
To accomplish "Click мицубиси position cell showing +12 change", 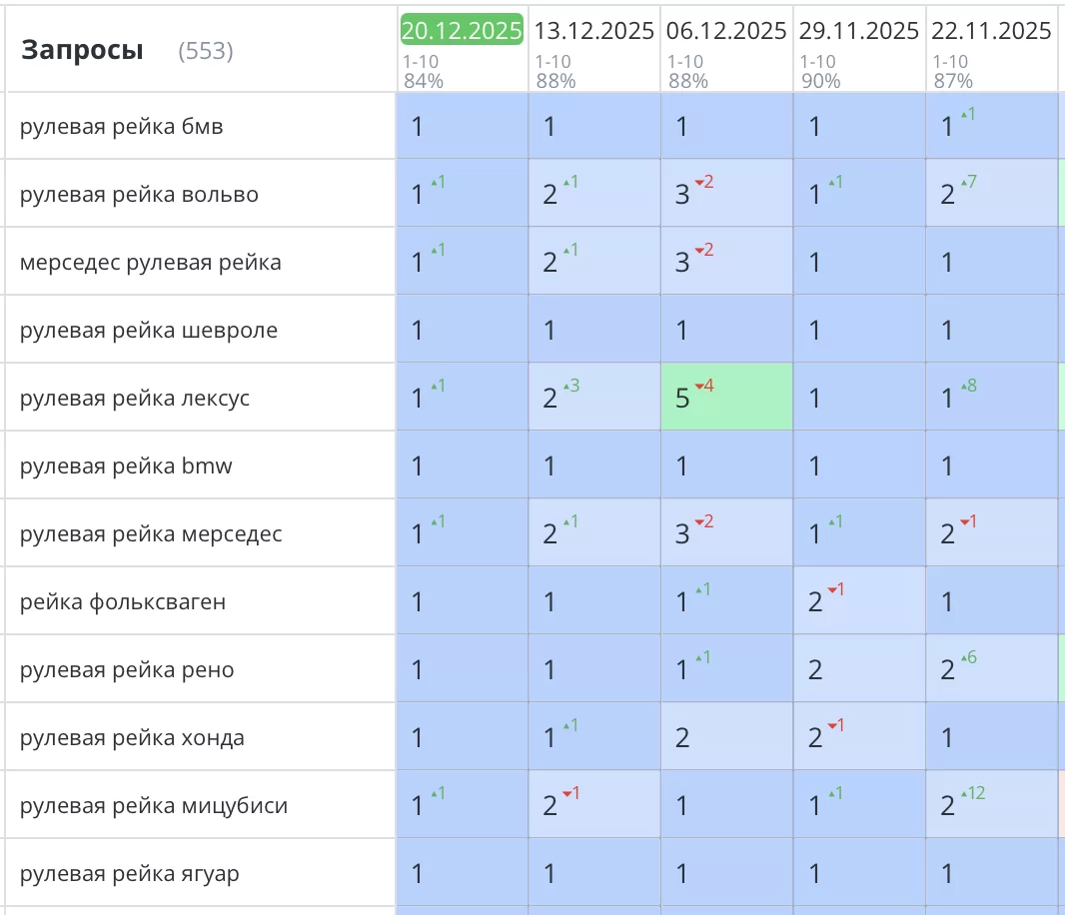I will [991, 805].
